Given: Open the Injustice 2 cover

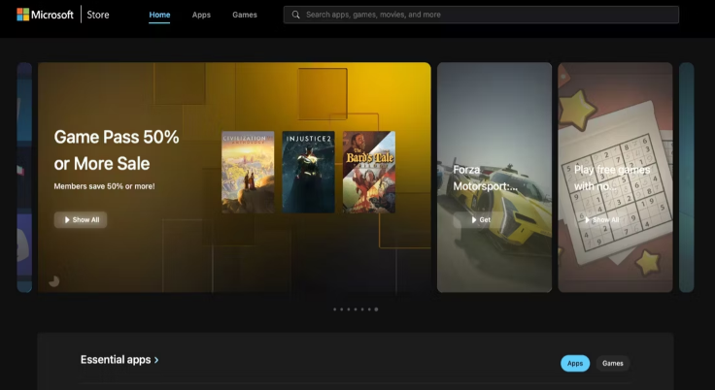Looking at the screenshot, I should tap(308, 173).
